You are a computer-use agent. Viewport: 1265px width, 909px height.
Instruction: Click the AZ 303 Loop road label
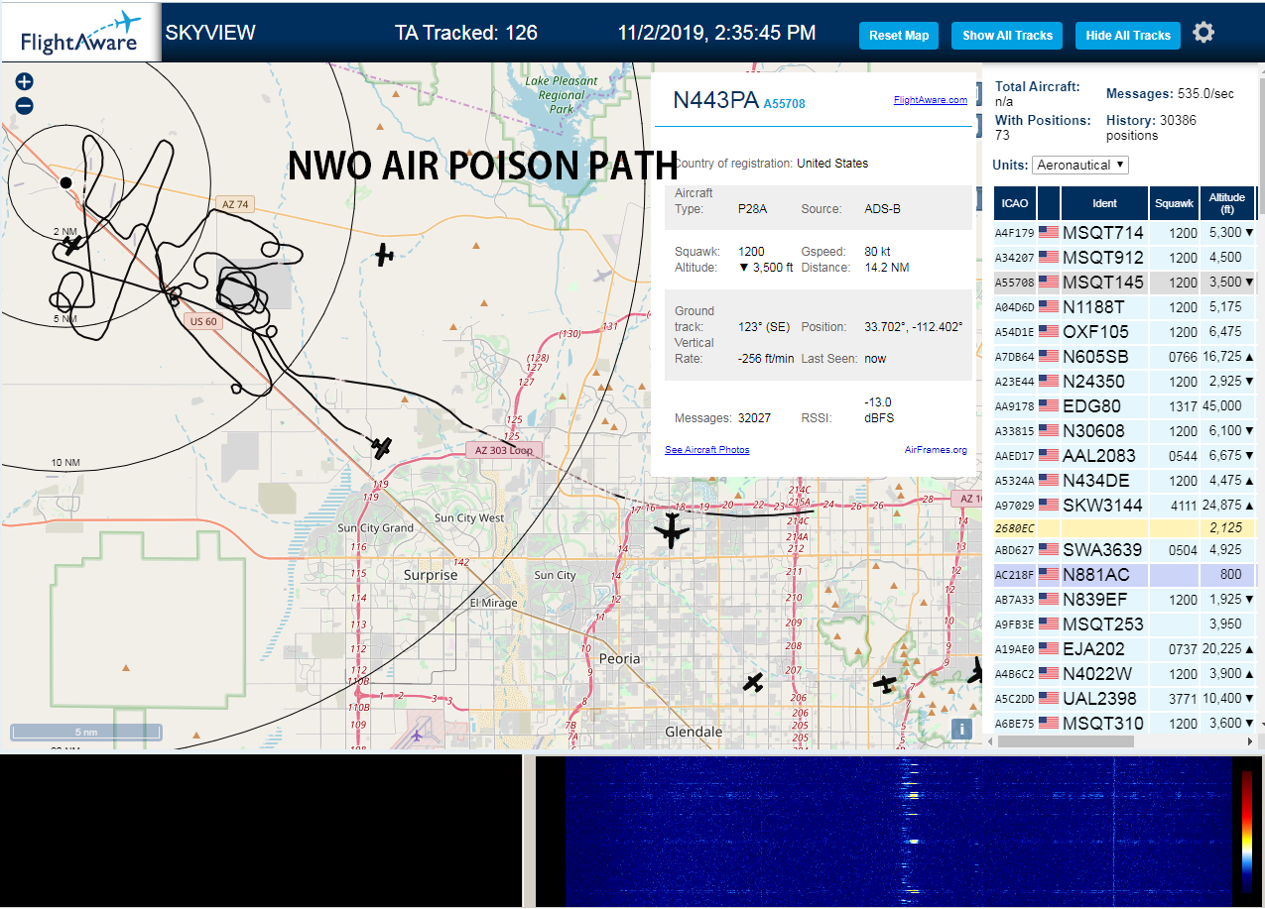point(503,450)
